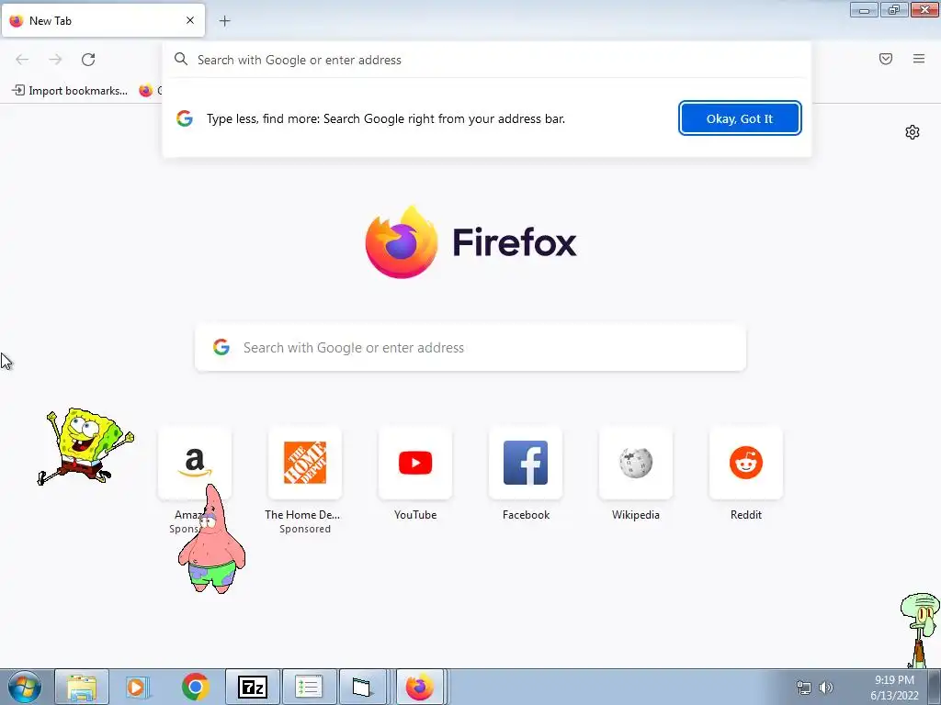Open the Reddit shortcut tile

(x=746, y=463)
